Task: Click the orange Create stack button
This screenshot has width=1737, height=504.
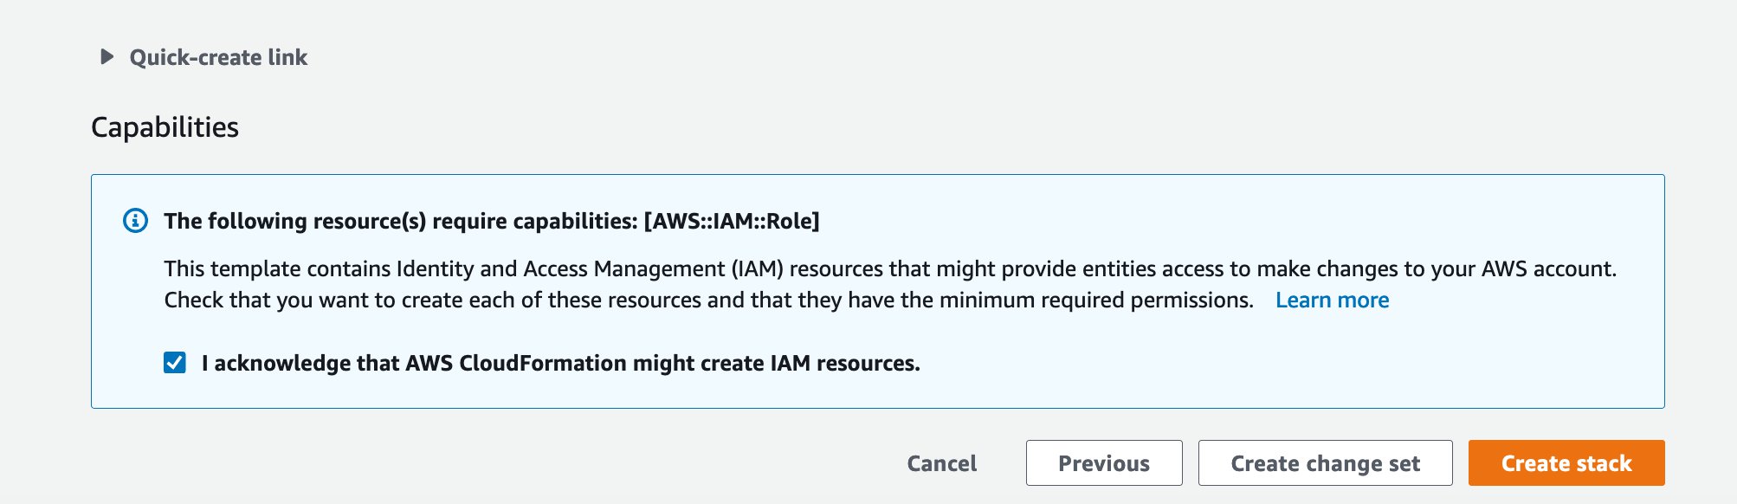Action: [x=1566, y=463]
